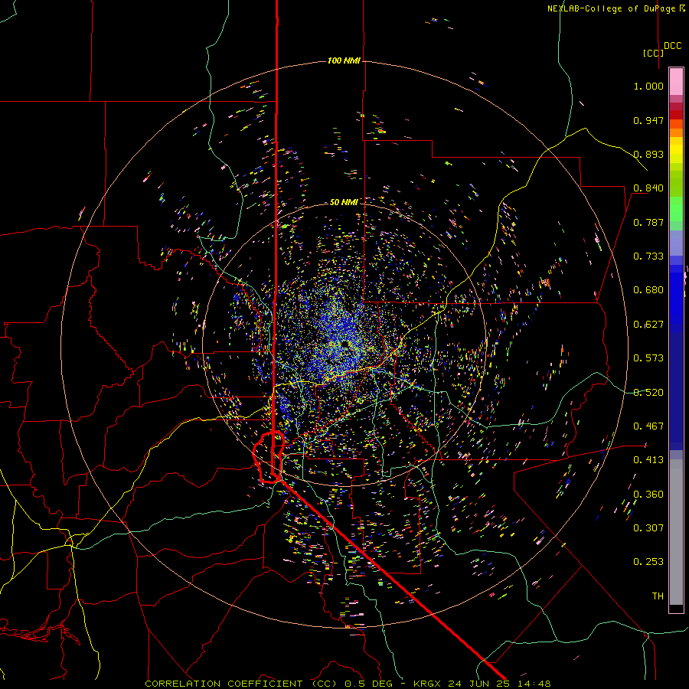
Task: Click the 0.627 scale value
Action: point(648,325)
